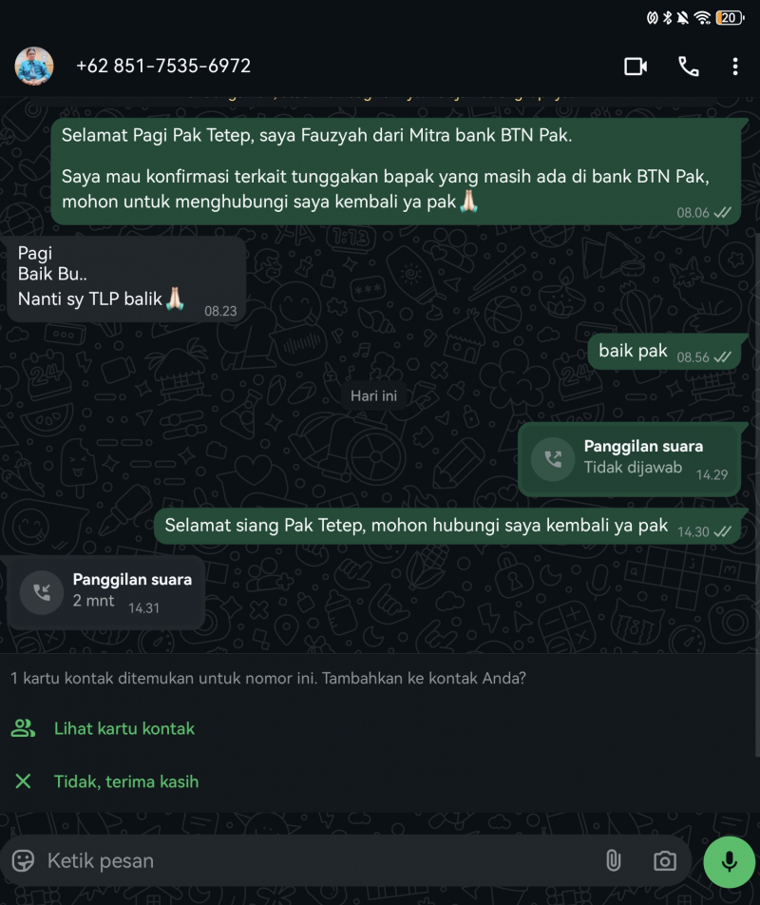The width and height of the screenshot is (760, 905).
Task: Tap the contact's profile picture
Action: click(x=35, y=67)
